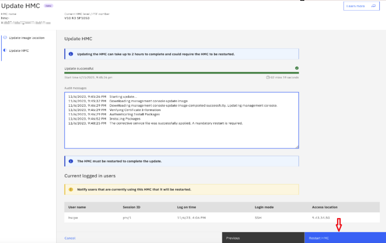Click the completed-step icon beside Update image location
Image resolution: width=386 pixels, height=243 pixels.
5,38
